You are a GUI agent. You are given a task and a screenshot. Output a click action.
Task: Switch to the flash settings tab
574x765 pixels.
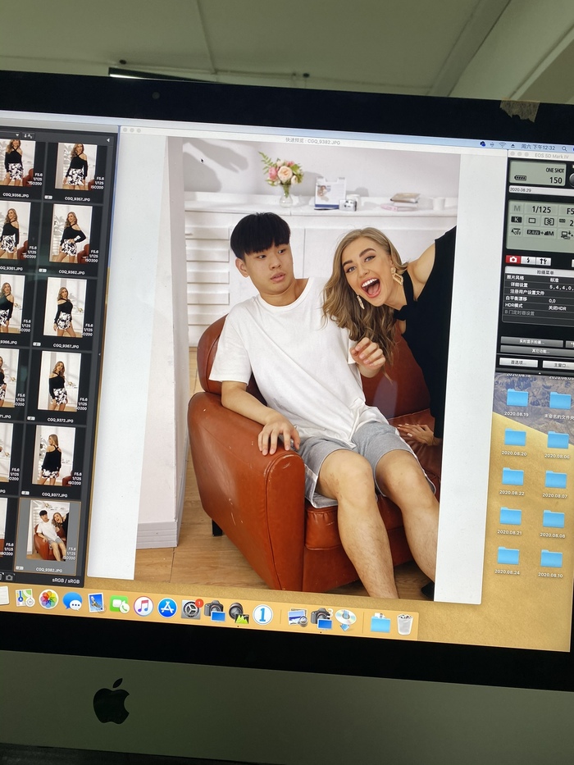tap(527, 260)
